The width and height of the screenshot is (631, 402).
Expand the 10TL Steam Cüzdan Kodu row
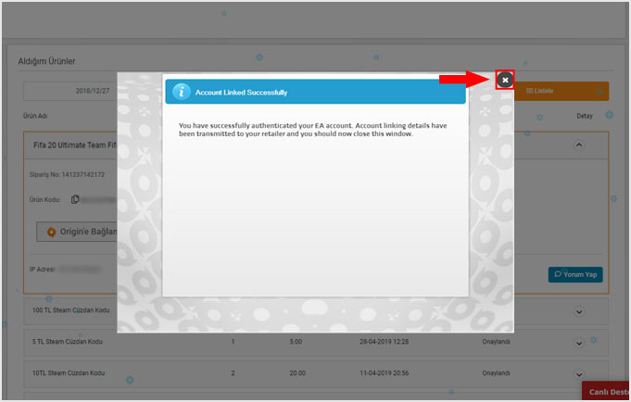pyautogui.click(x=580, y=374)
